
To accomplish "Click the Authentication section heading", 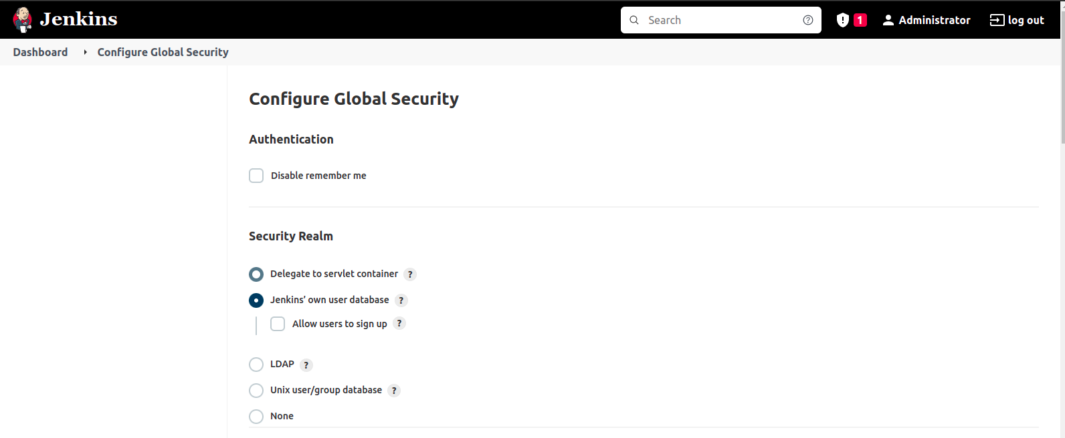I will [291, 140].
